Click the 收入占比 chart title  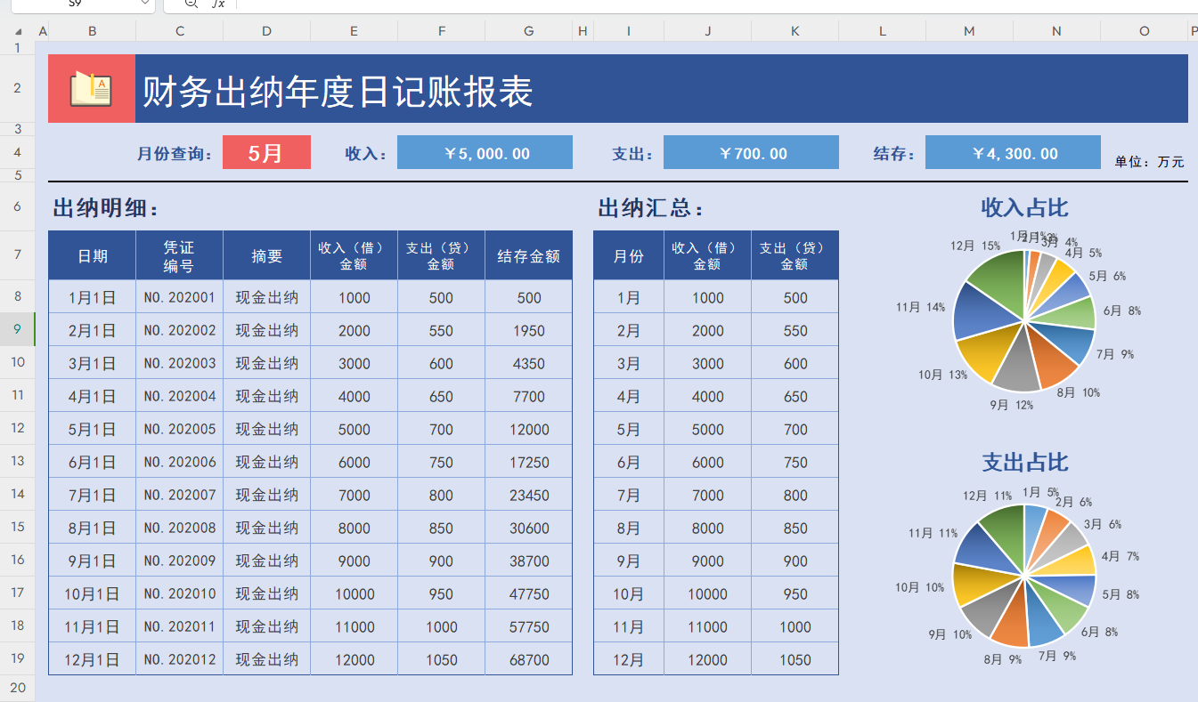(1024, 207)
